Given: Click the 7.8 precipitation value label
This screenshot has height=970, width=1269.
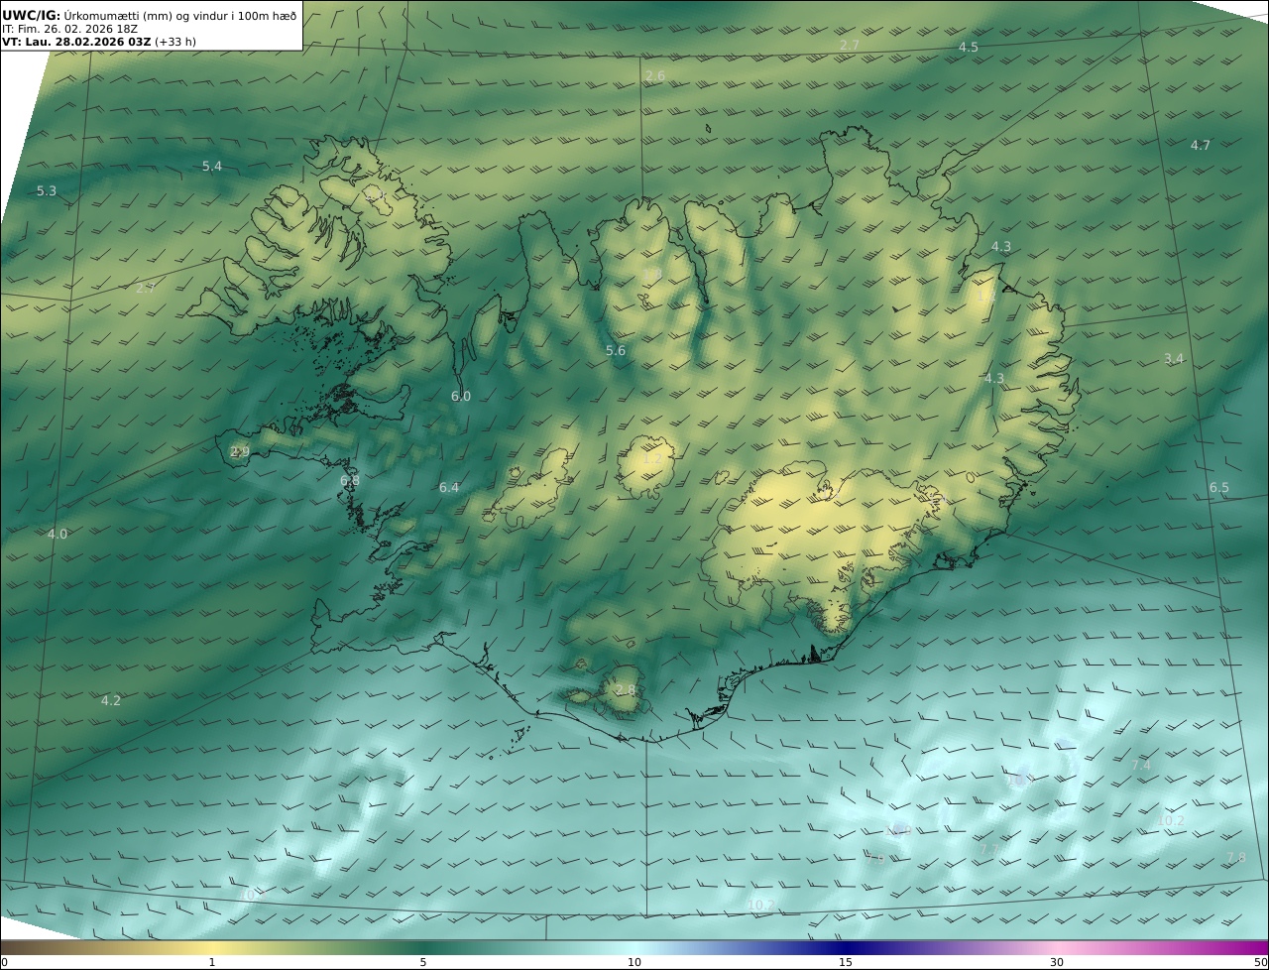Looking at the screenshot, I should coord(1236,858).
